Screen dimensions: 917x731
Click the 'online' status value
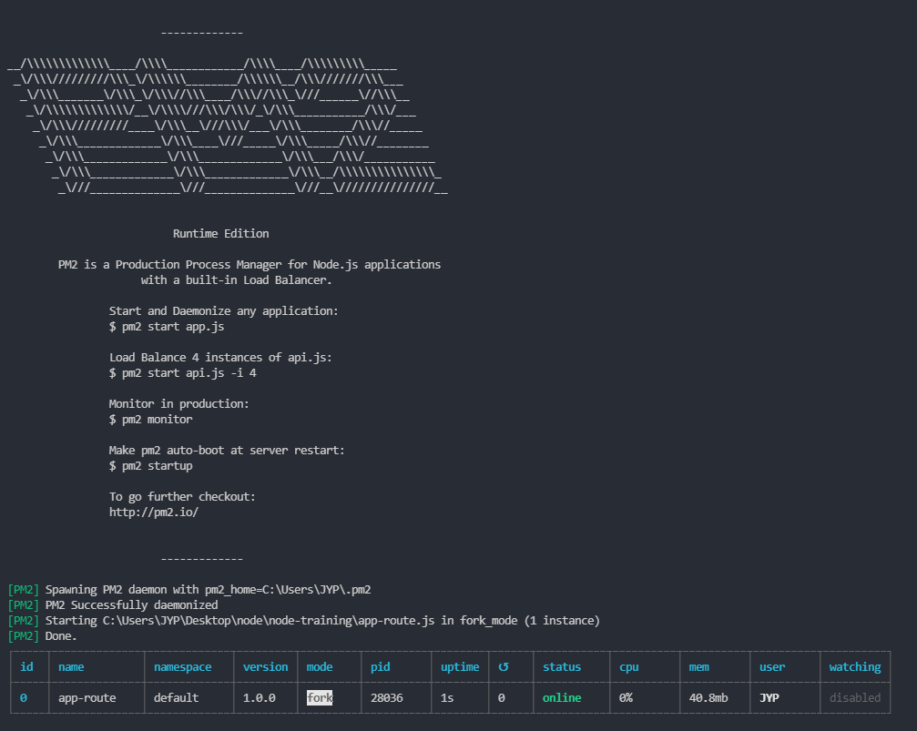click(x=562, y=697)
